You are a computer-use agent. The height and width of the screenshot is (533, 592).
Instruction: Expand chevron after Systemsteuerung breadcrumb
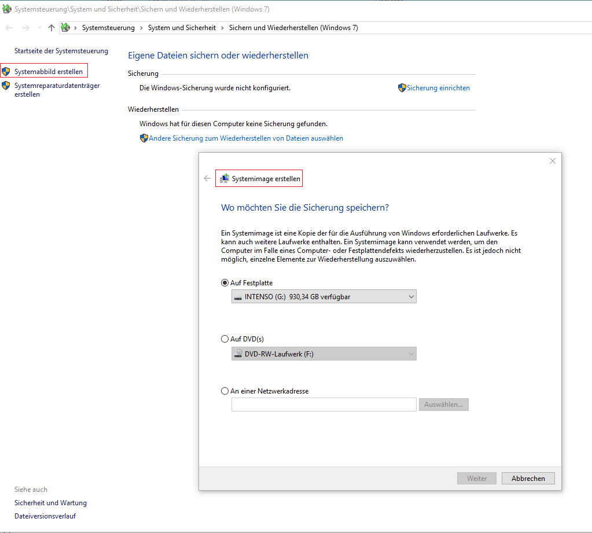(x=141, y=28)
